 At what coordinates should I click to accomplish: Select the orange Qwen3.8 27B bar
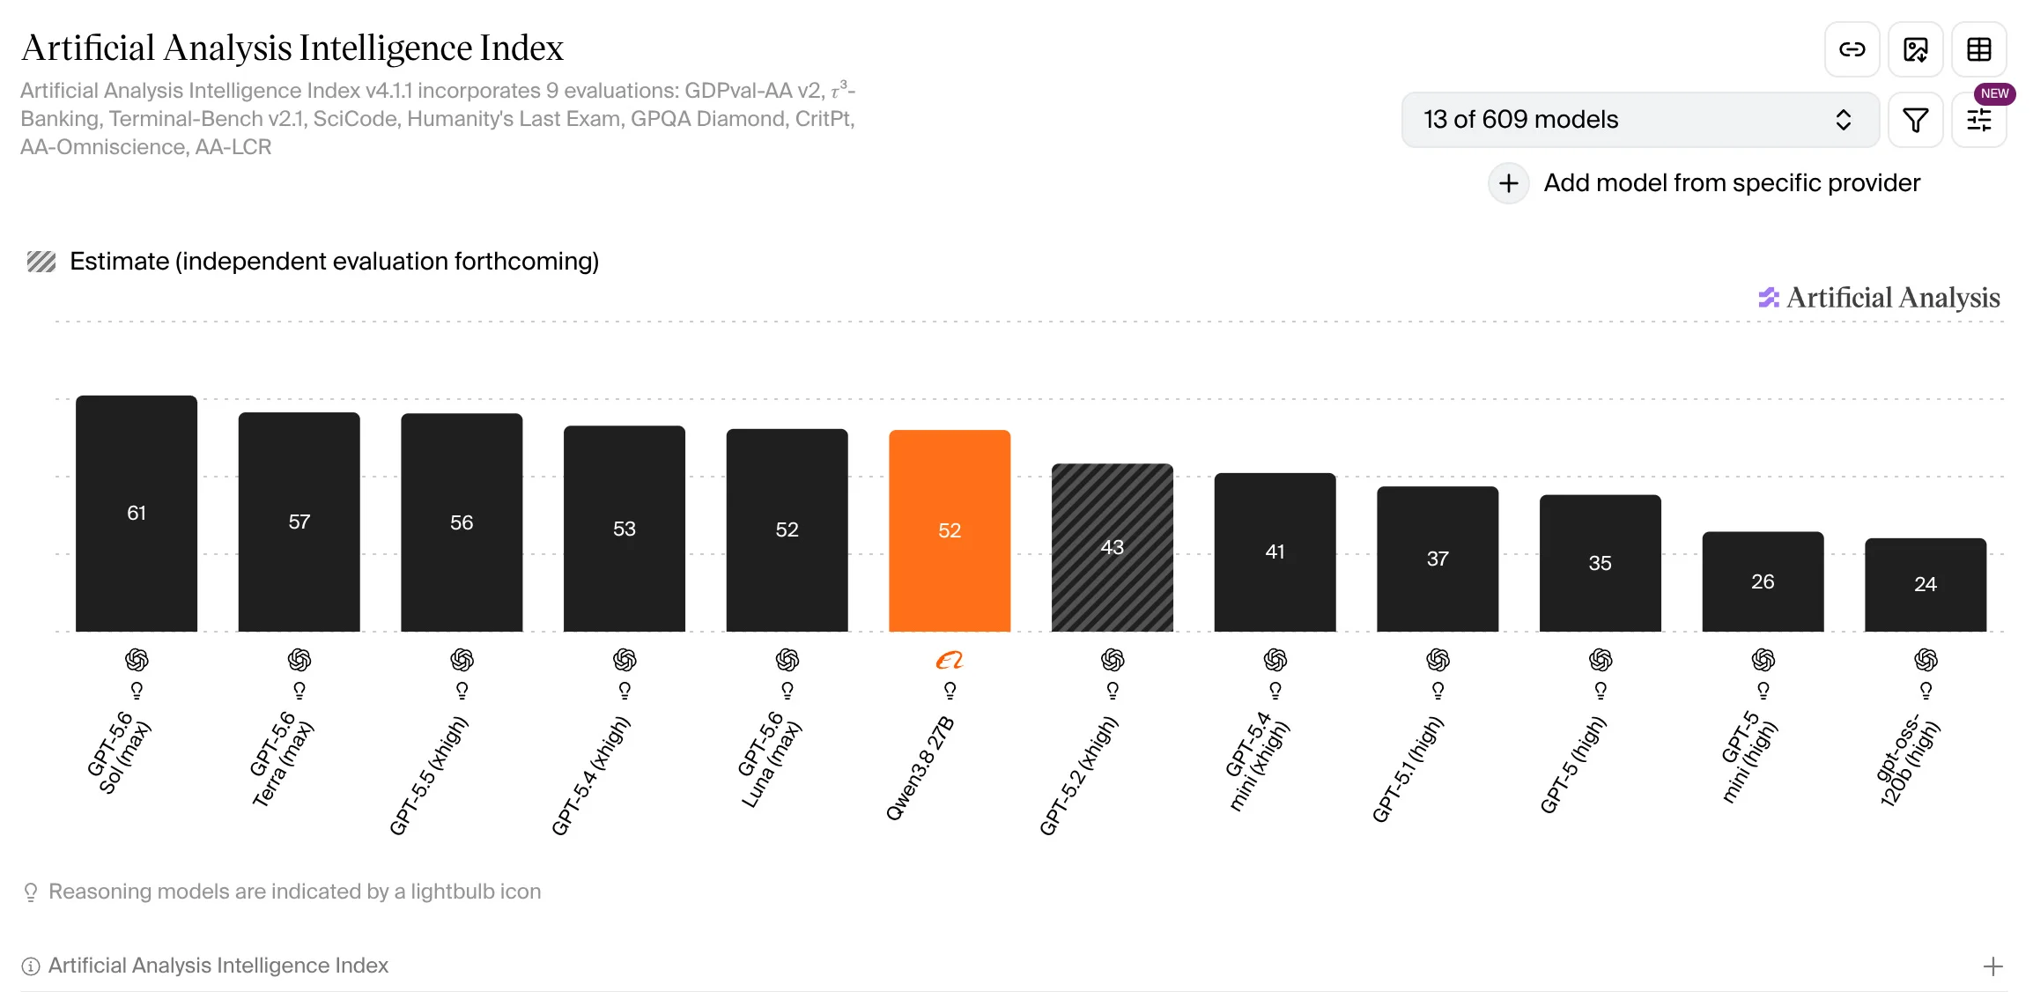(950, 530)
